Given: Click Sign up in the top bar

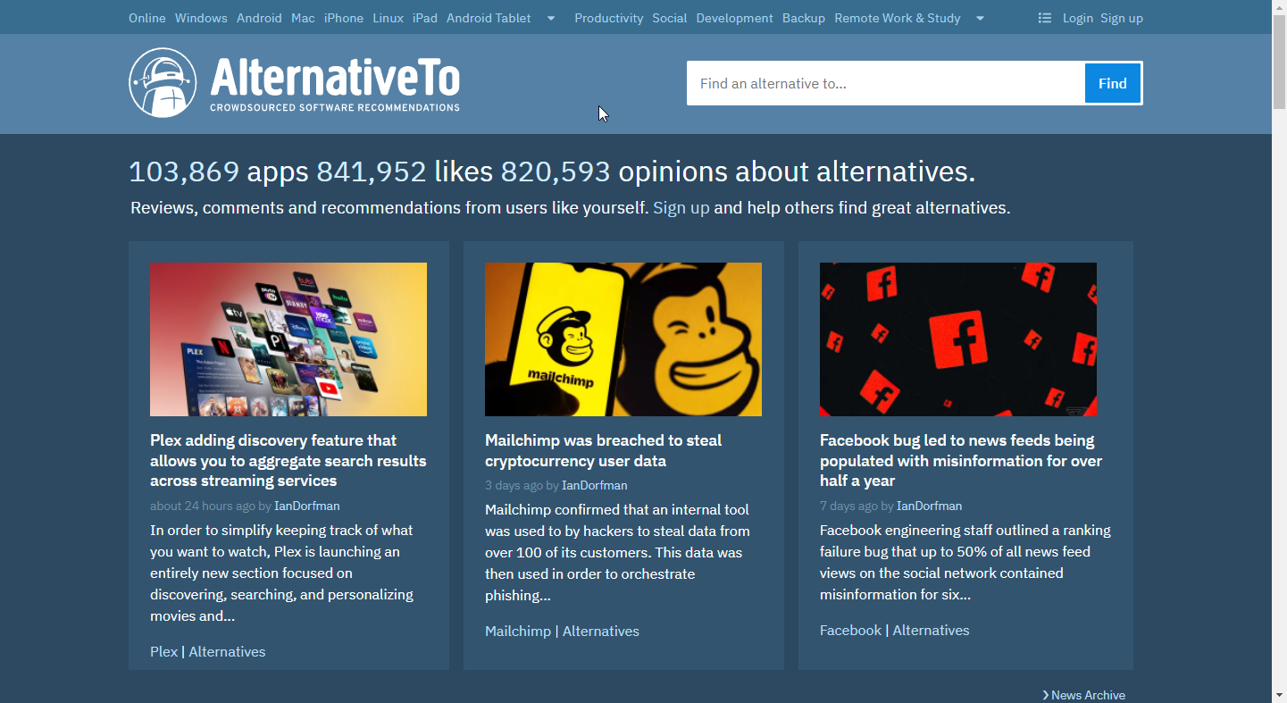Looking at the screenshot, I should tap(1122, 18).
